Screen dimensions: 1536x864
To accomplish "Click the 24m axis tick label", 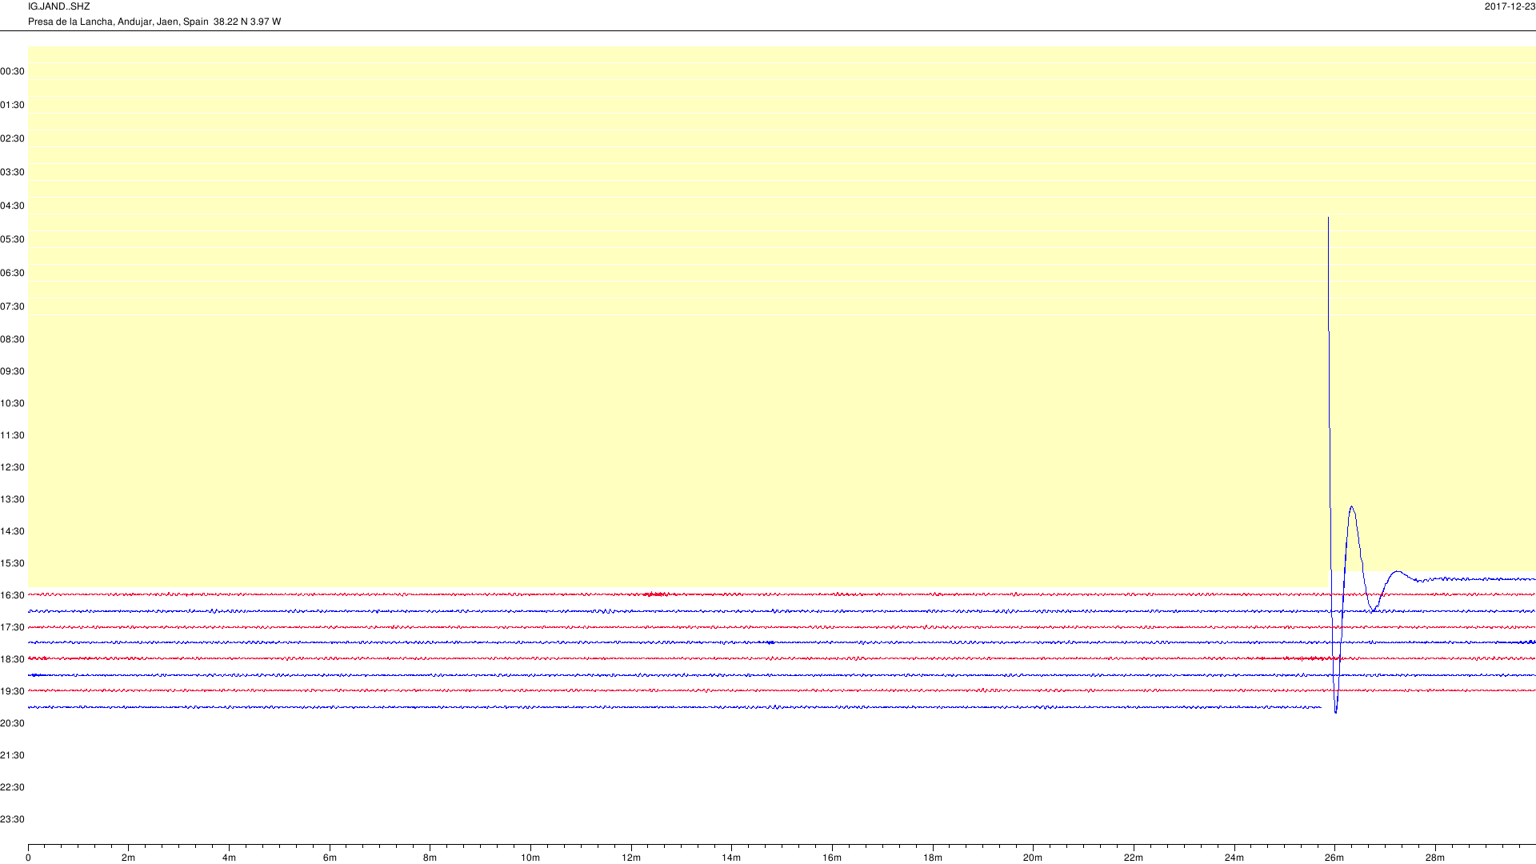I will pyautogui.click(x=1234, y=858).
